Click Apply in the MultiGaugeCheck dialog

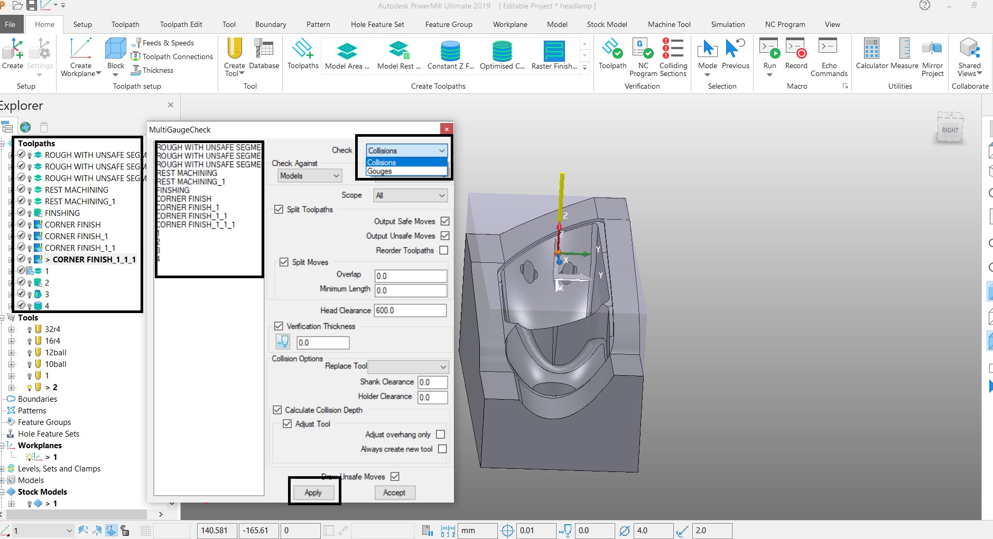[x=313, y=492]
